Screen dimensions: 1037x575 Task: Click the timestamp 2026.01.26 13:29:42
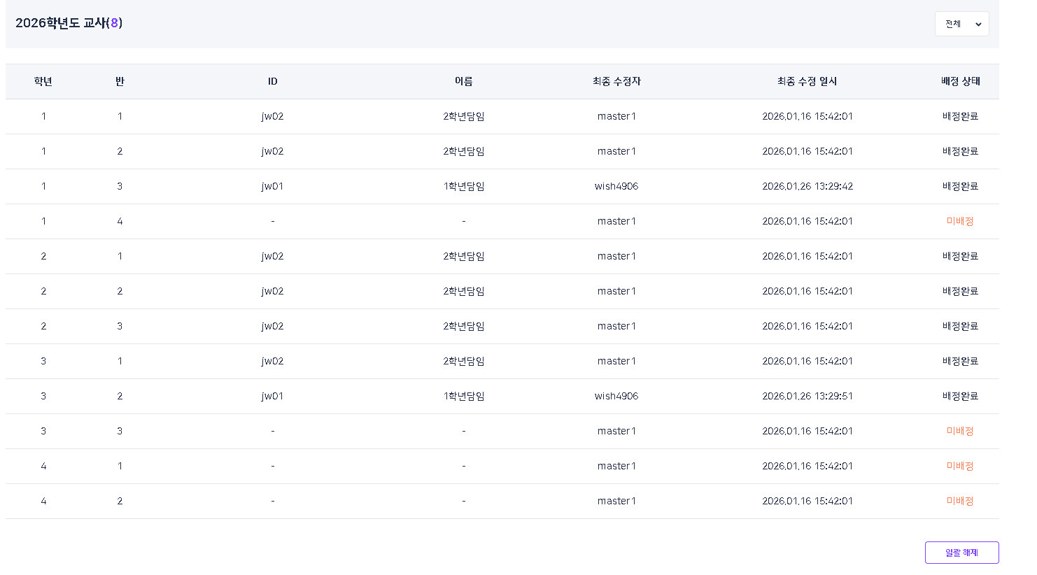click(807, 186)
